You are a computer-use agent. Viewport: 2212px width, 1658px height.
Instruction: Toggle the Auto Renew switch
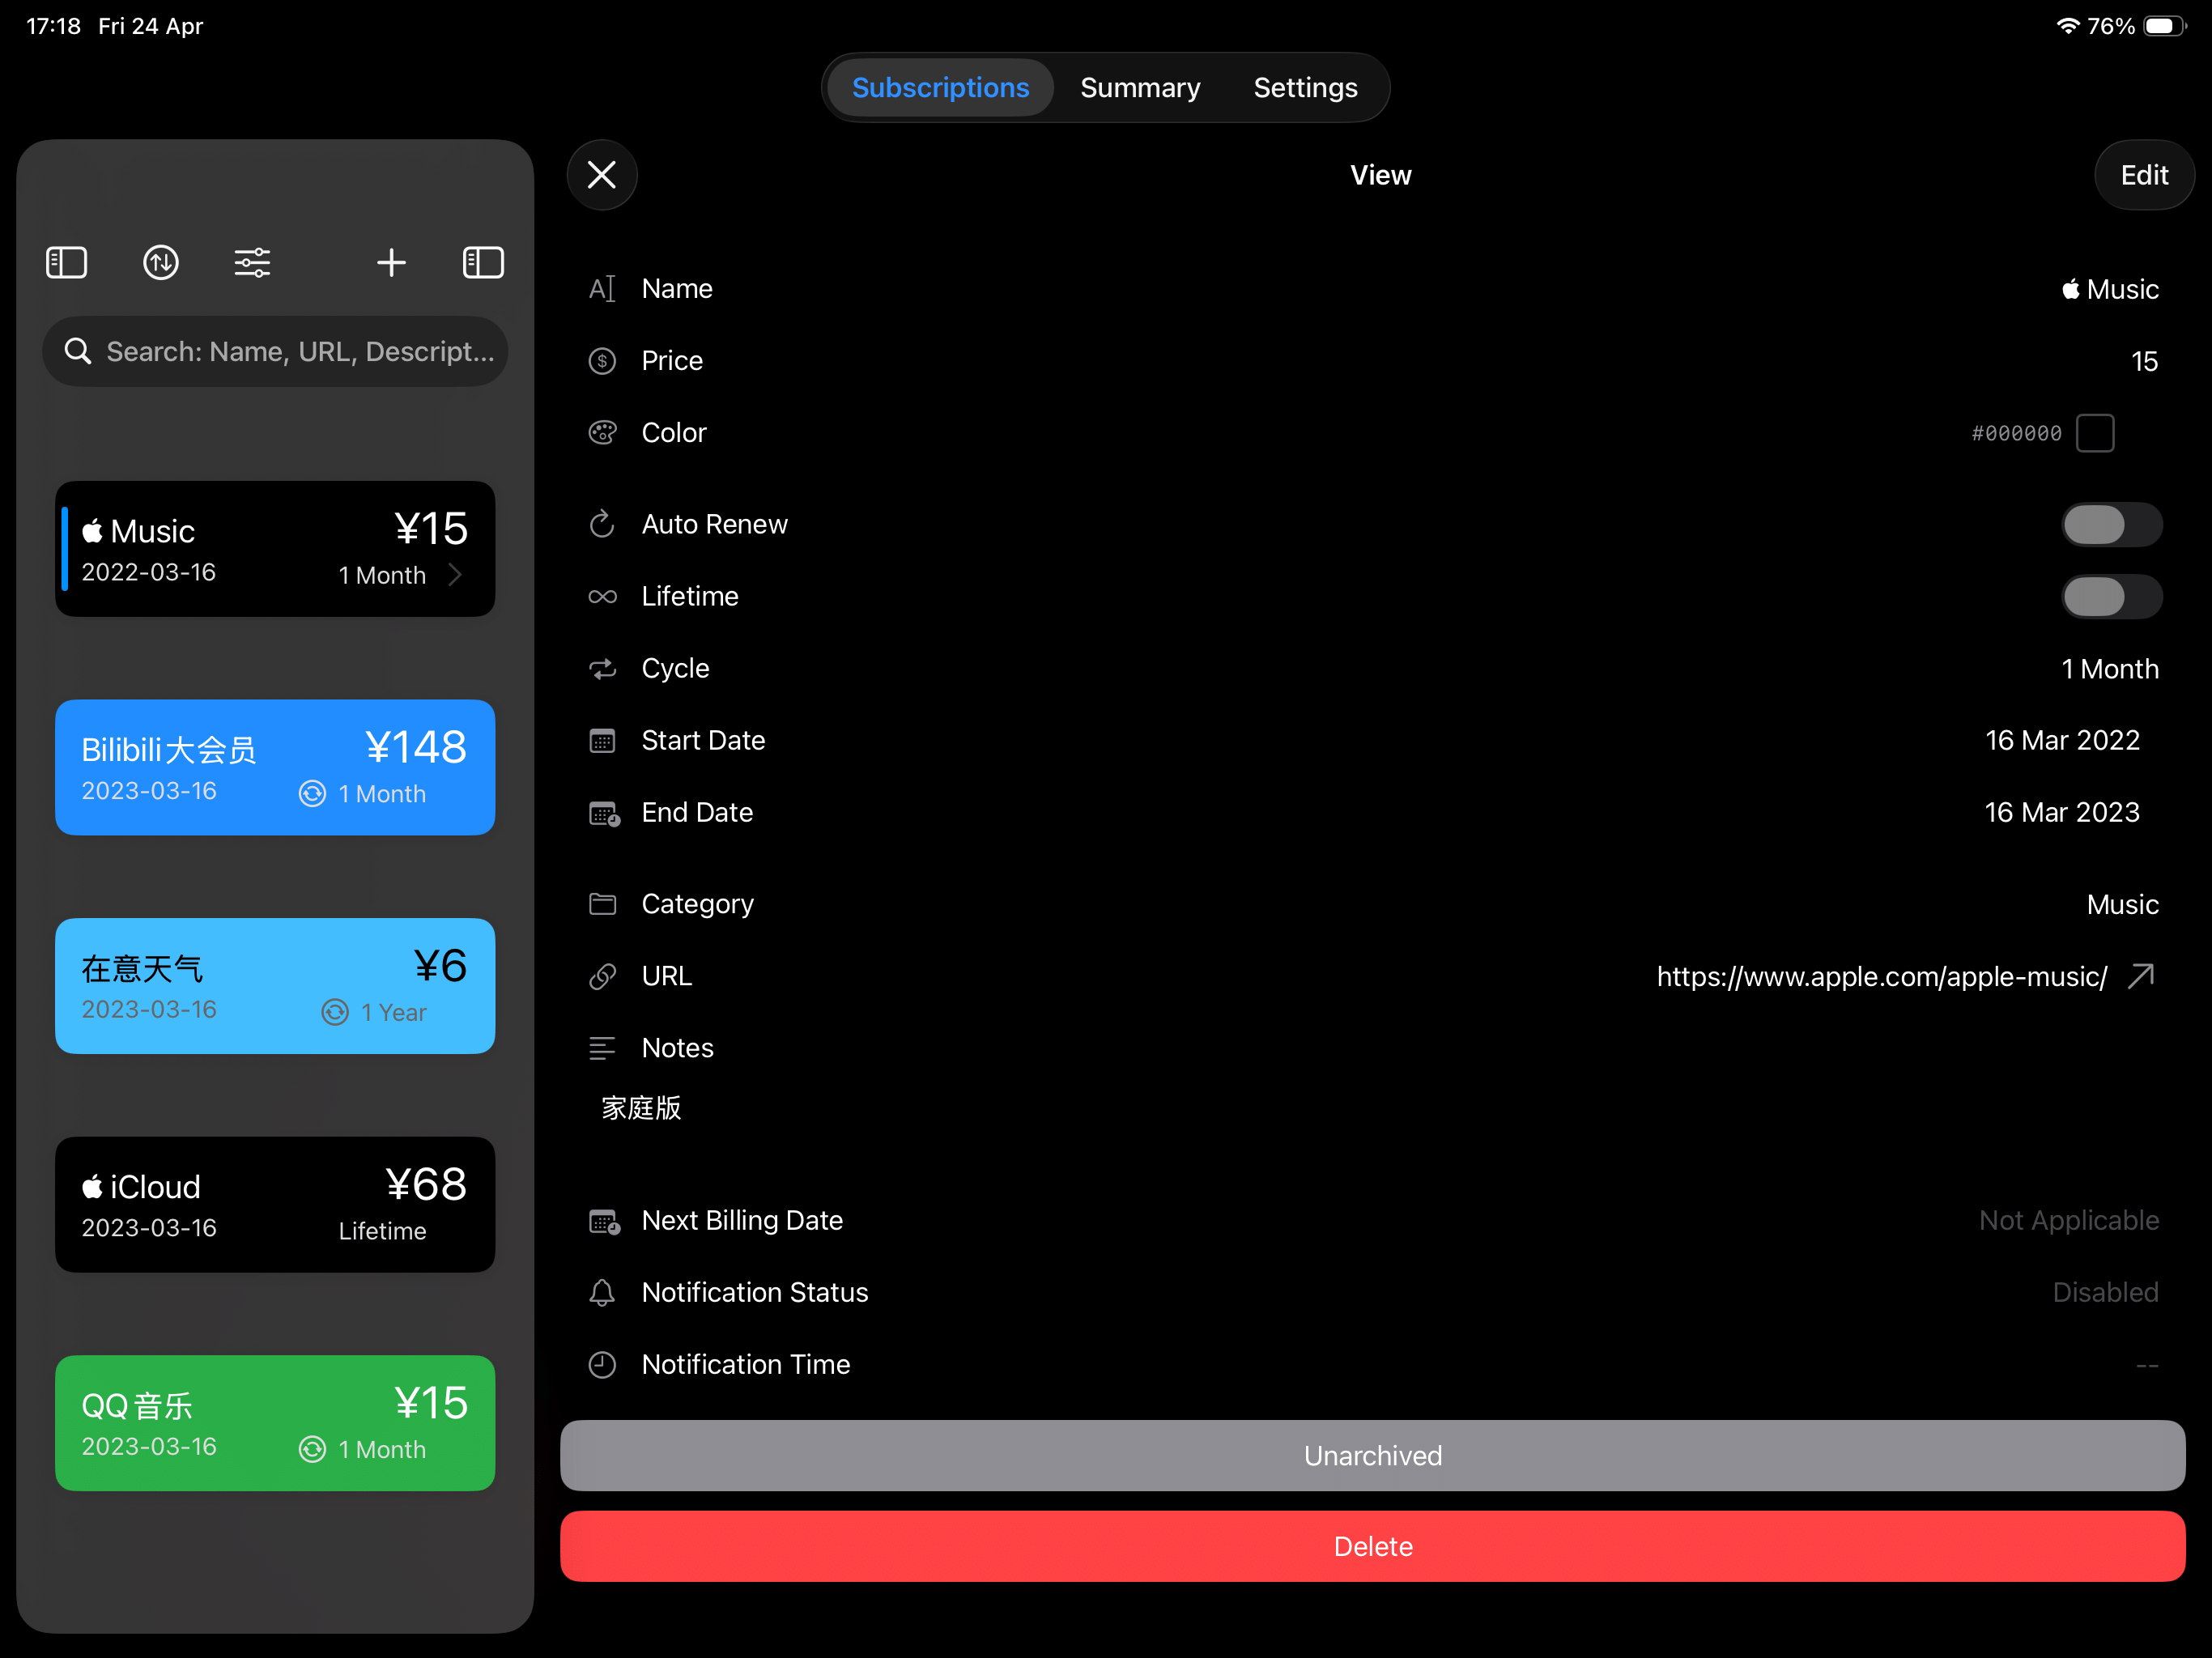click(x=2111, y=525)
